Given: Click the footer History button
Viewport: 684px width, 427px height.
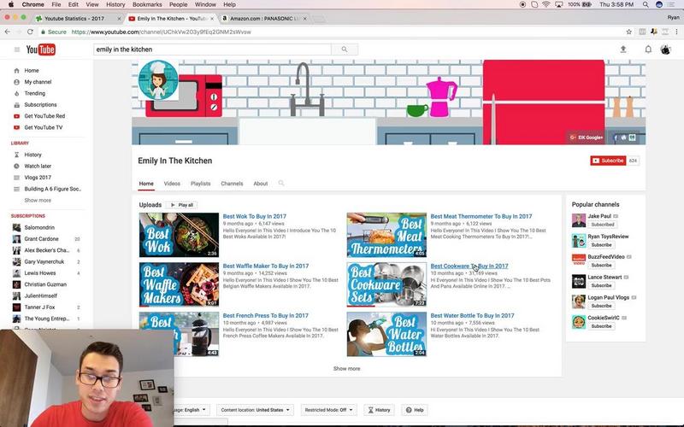Looking at the screenshot, I should coord(379,410).
